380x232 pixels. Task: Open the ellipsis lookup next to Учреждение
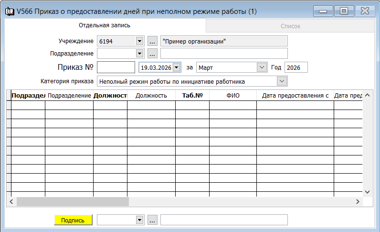click(152, 41)
